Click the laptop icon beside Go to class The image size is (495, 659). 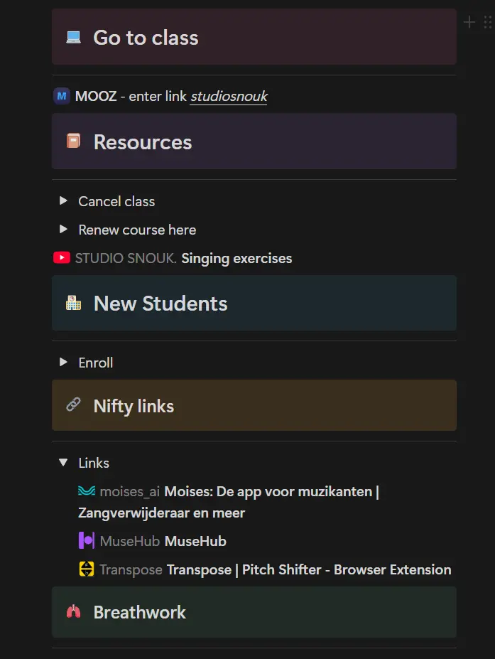(x=73, y=38)
